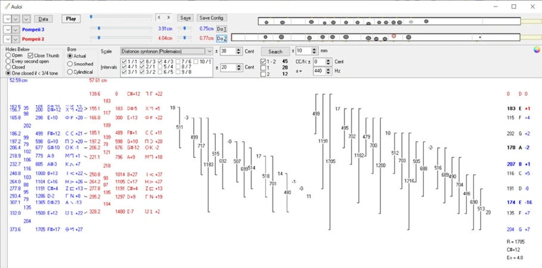Click the Save Config button

point(212,18)
